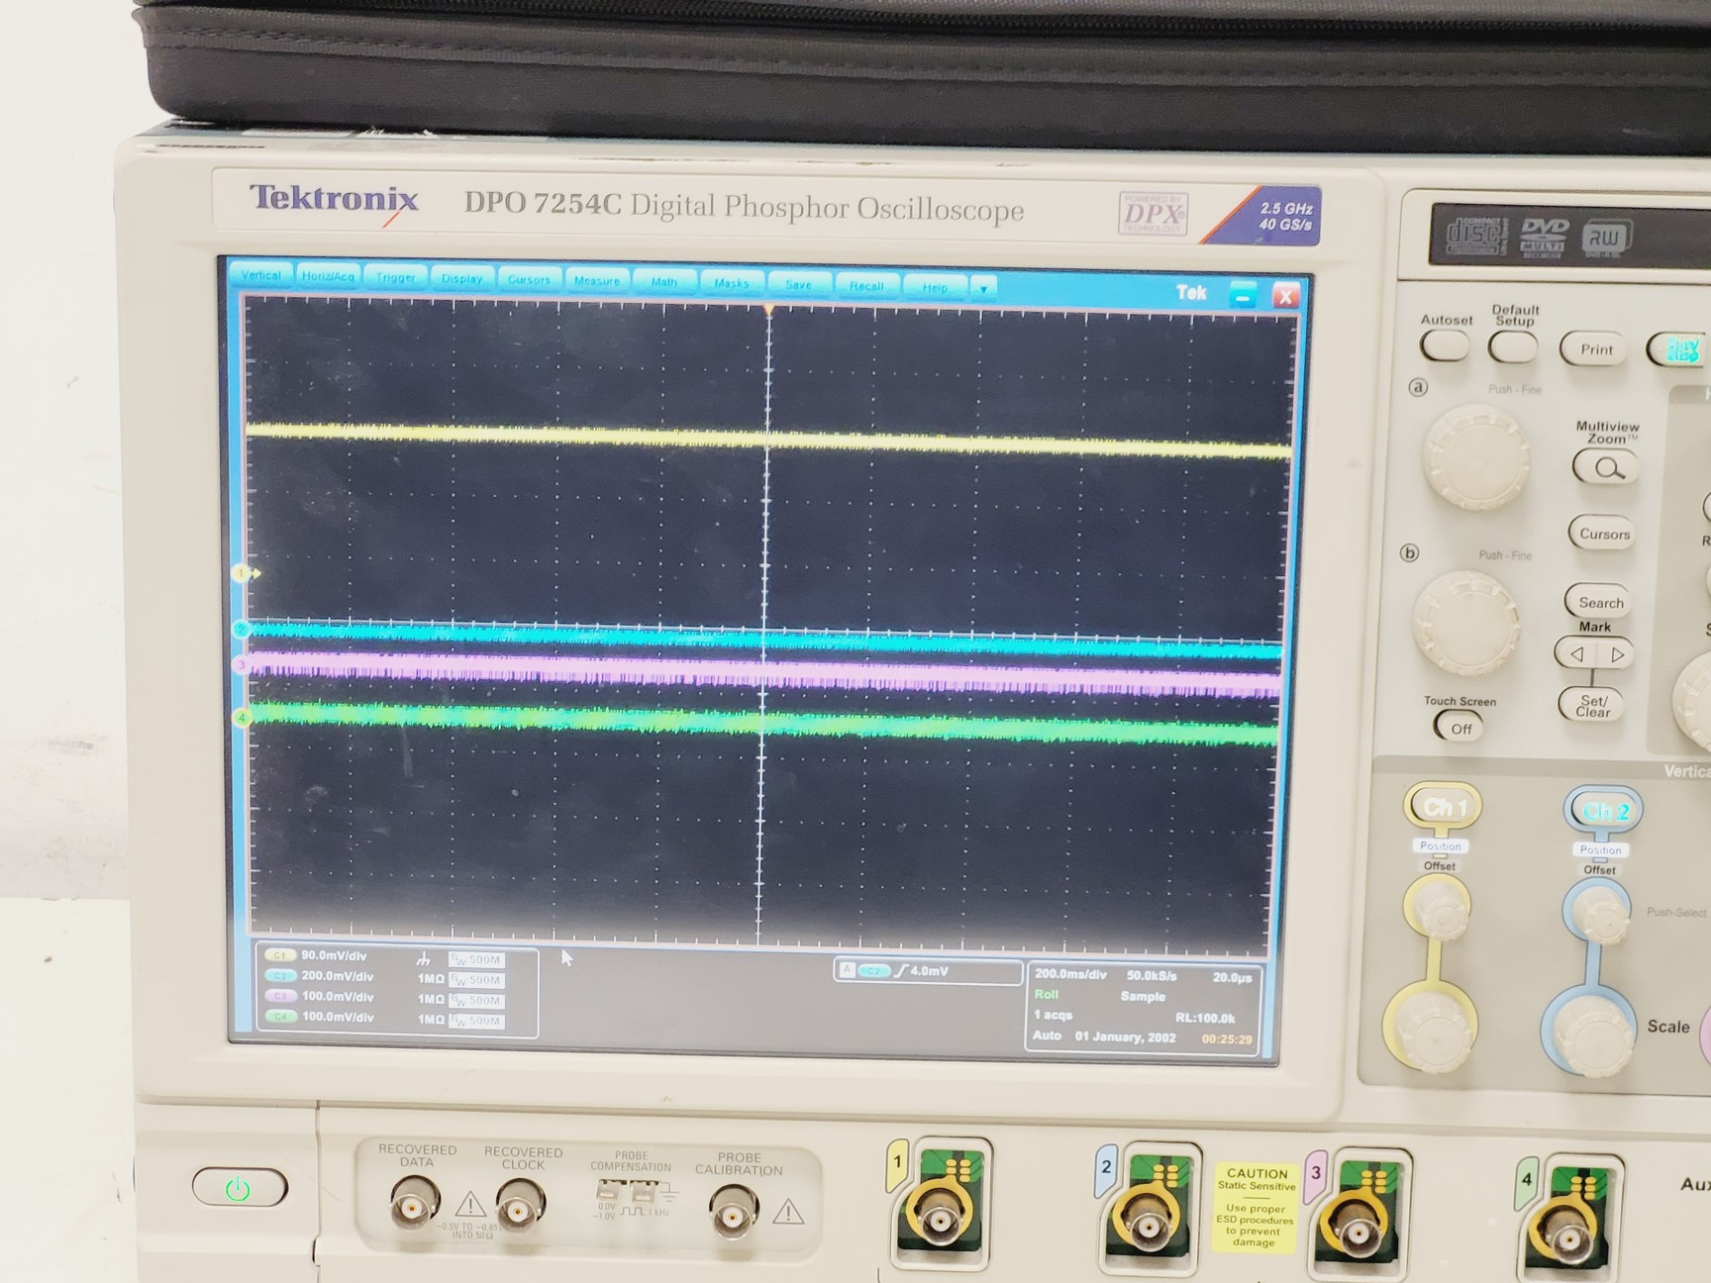1711x1283 pixels.
Task: Push the Default Setup front-panel button
Action: pos(1513,347)
